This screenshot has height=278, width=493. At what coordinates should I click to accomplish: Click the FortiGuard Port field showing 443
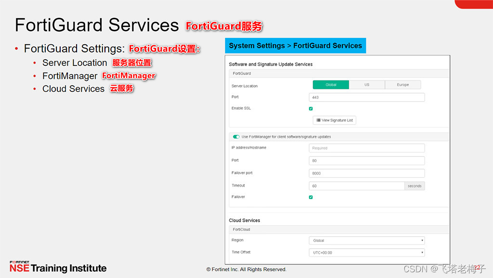367,97
